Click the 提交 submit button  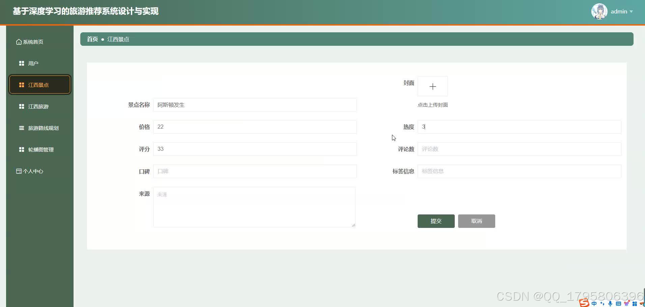(436, 221)
